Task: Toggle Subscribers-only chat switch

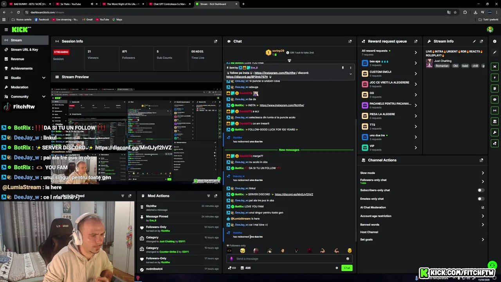Action: [x=481, y=190]
